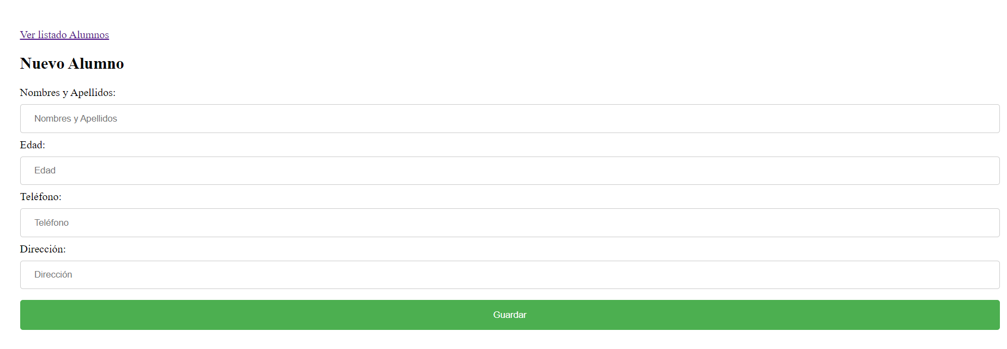
Task: Click the Edad input field
Action: pos(510,171)
